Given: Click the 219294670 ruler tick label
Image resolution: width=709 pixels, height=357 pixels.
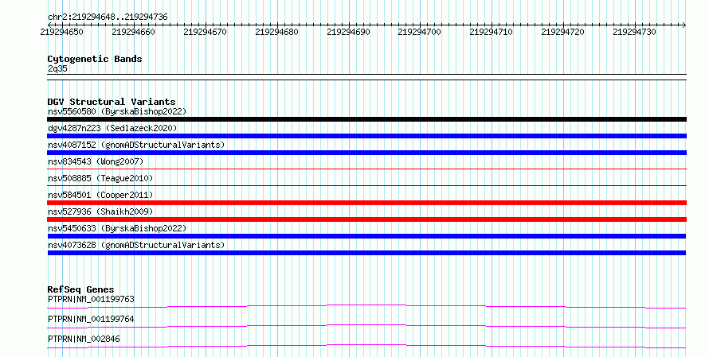Looking at the screenshot, I should coord(205,32).
